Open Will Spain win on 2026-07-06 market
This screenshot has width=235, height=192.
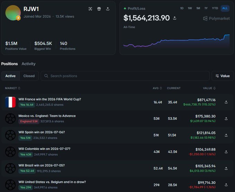click(42, 132)
